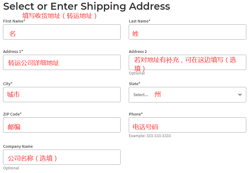Click the "City*" field label
Image resolution: width=249 pixels, height=173 pixels.
point(8,84)
